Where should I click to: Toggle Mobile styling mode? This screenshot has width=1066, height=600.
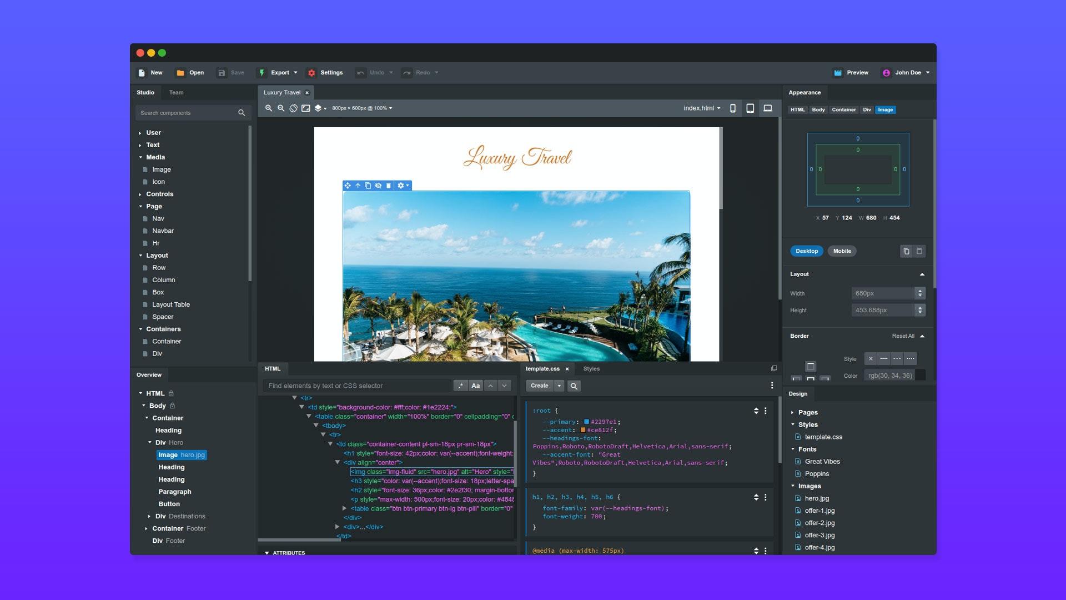[x=842, y=251]
